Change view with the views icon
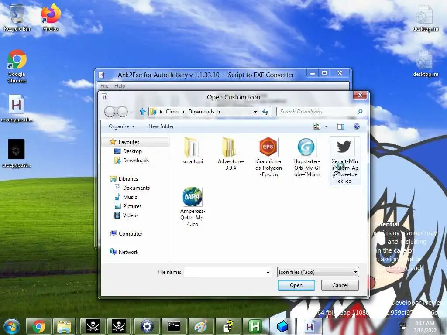 [x=317, y=126]
